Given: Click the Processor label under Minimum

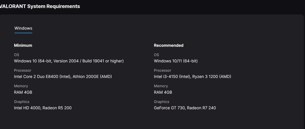Looking at the screenshot, I should coord(23,70).
